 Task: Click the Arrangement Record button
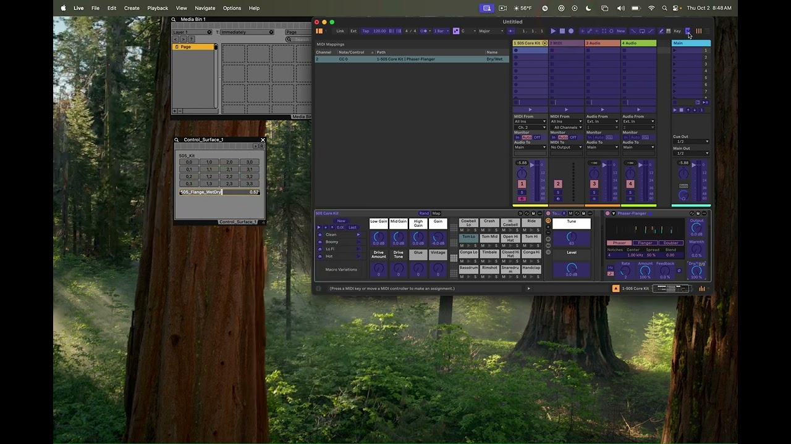(x=570, y=31)
